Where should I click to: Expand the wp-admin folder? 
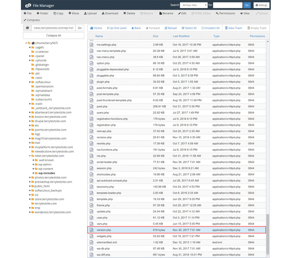33,165
